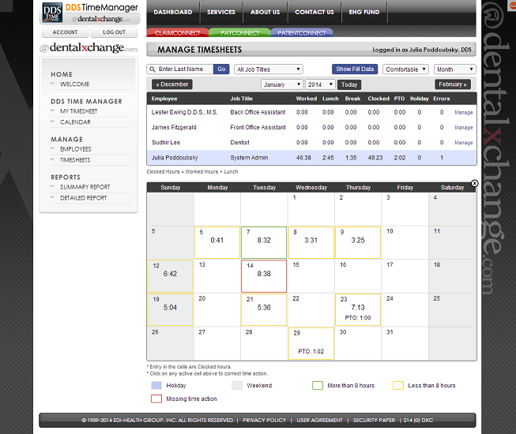This screenshot has height=434, width=516.
Task: Expand the Comfortable density dropdown
Action: 405,69
